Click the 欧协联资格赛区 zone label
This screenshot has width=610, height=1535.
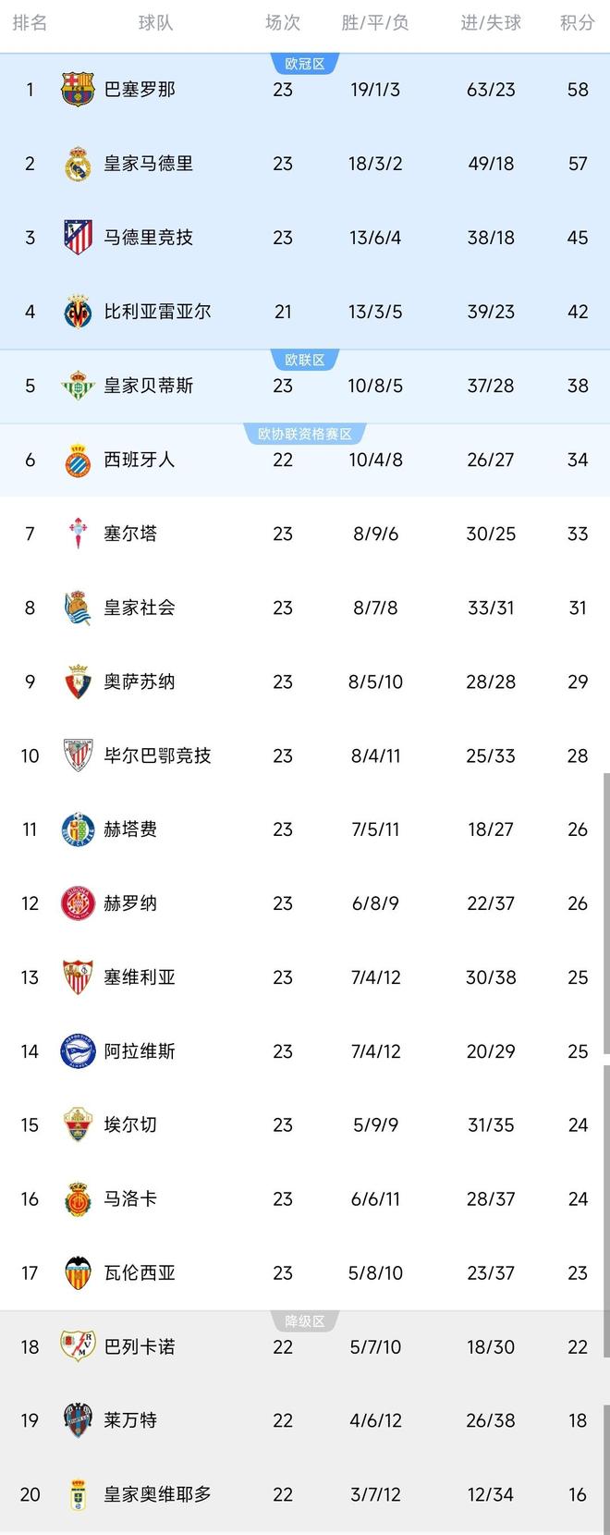305,434
